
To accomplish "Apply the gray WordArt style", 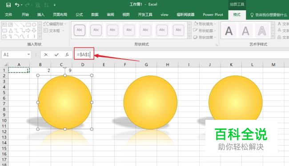I will click(x=245, y=31).
